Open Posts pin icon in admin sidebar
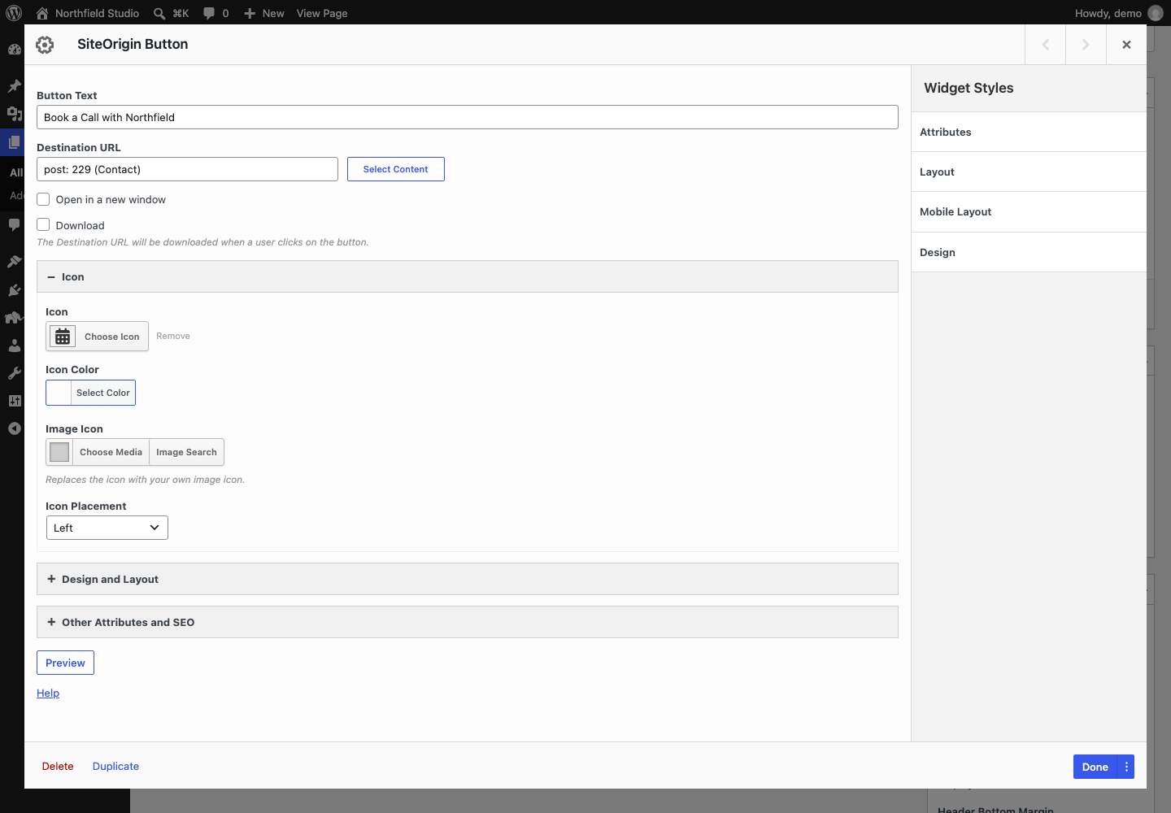The height and width of the screenshot is (813, 1171). click(14, 85)
